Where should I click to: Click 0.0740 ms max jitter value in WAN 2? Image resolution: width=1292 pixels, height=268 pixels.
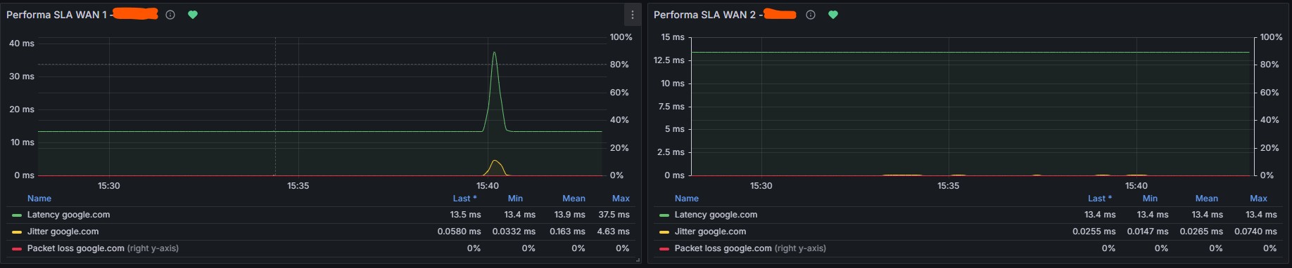(x=1255, y=232)
